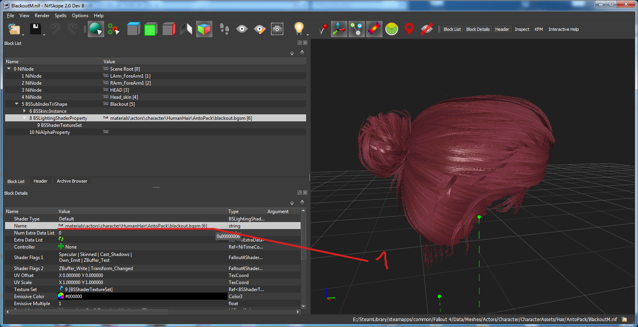Open the Spells menu
This screenshot has height=327, width=638.
tap(61, 16)
